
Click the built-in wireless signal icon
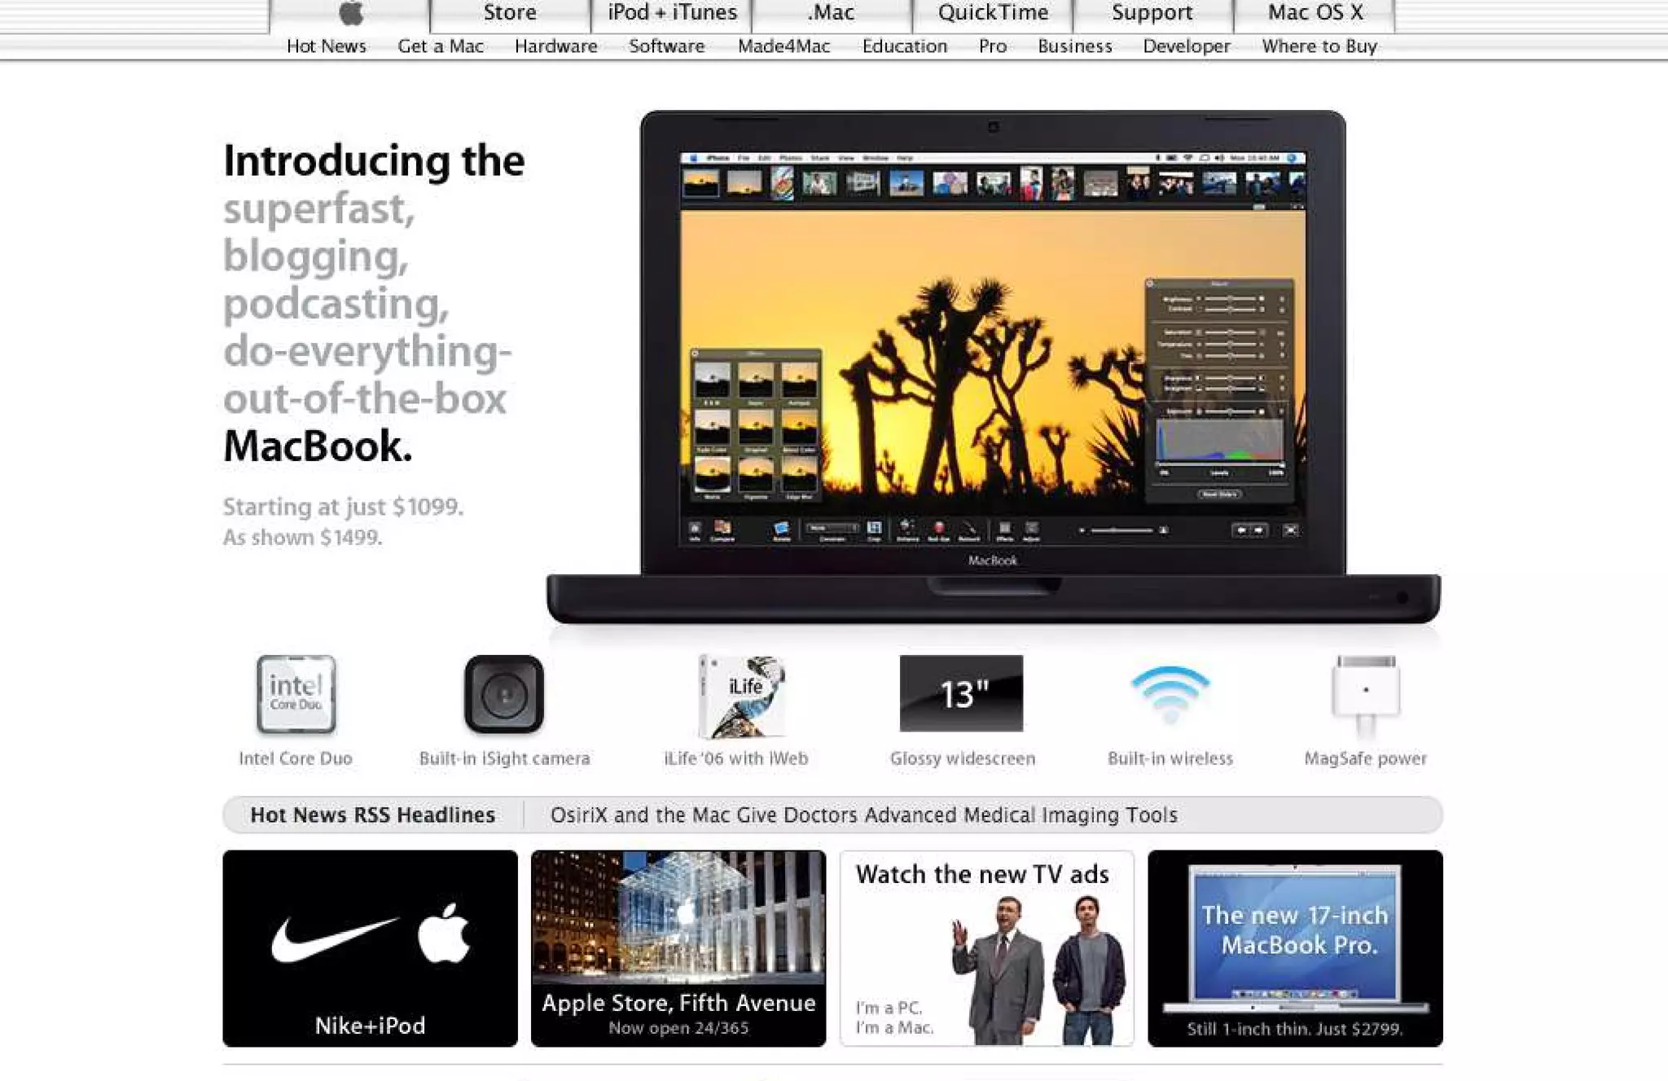(1170, 694)
